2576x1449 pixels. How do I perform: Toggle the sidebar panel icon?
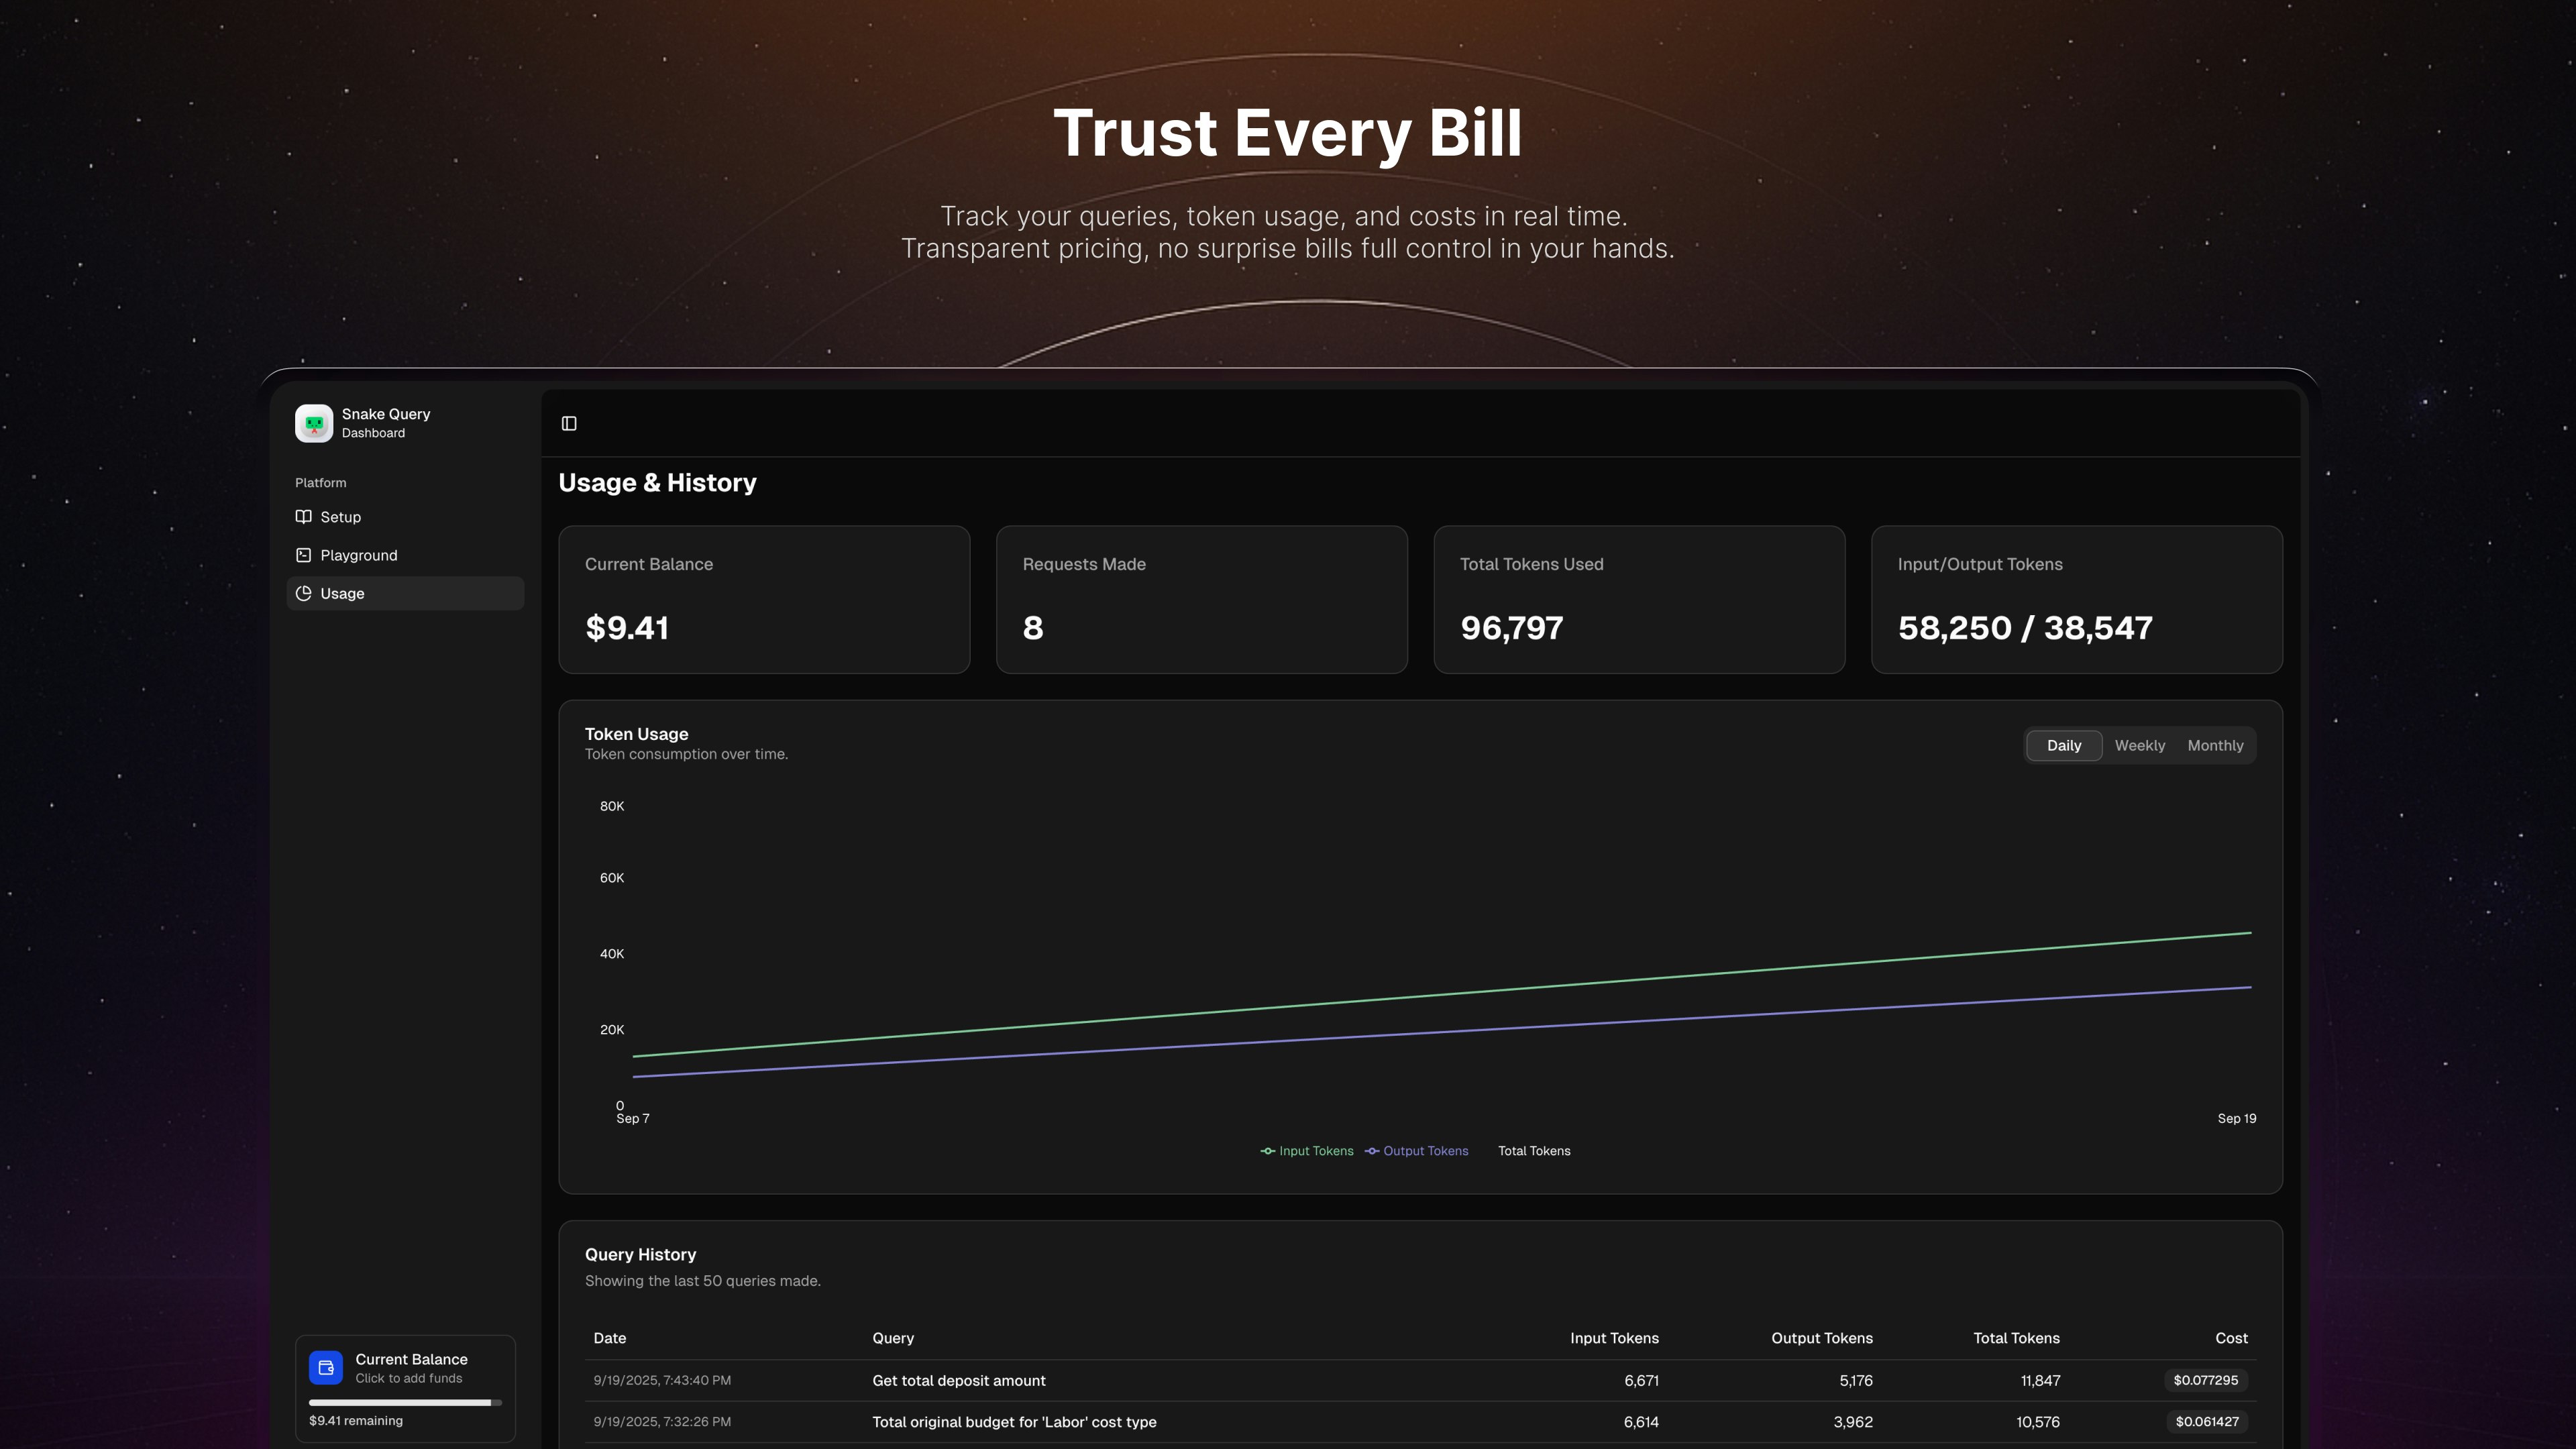coord(569,423)
